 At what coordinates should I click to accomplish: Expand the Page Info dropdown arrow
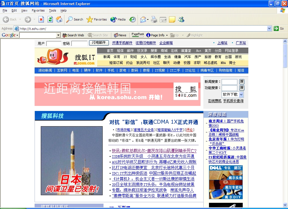click(167, 35)
